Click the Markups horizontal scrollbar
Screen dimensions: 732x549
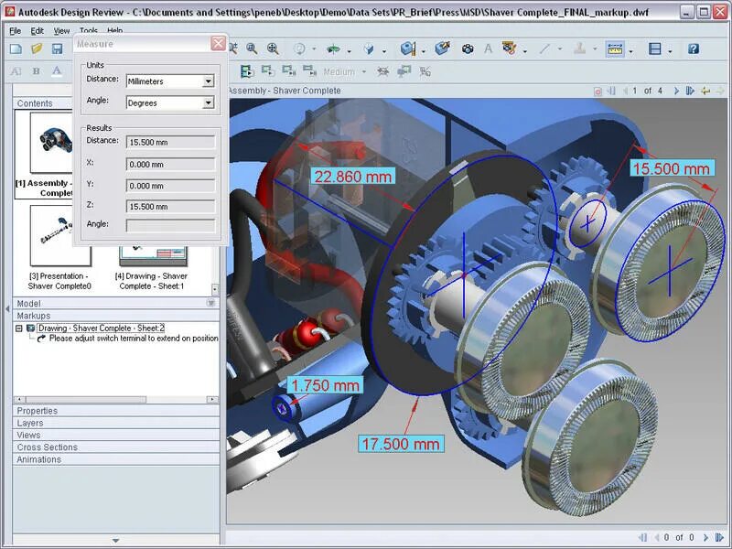coord(116,400)
